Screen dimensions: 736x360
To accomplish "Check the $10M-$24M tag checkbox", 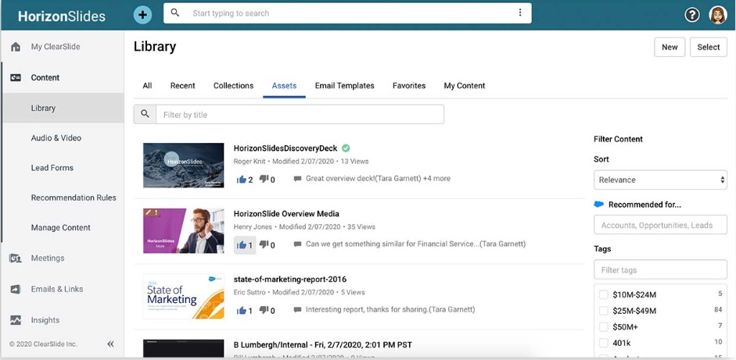I will click(x=604, y=295).
